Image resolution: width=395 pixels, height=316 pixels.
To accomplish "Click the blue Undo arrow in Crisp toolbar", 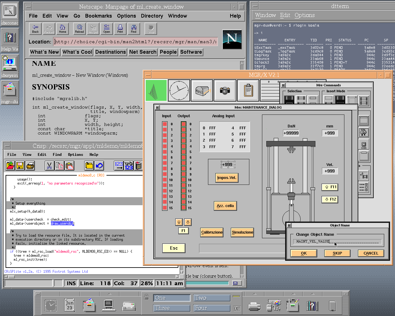I will coord(99,166).
